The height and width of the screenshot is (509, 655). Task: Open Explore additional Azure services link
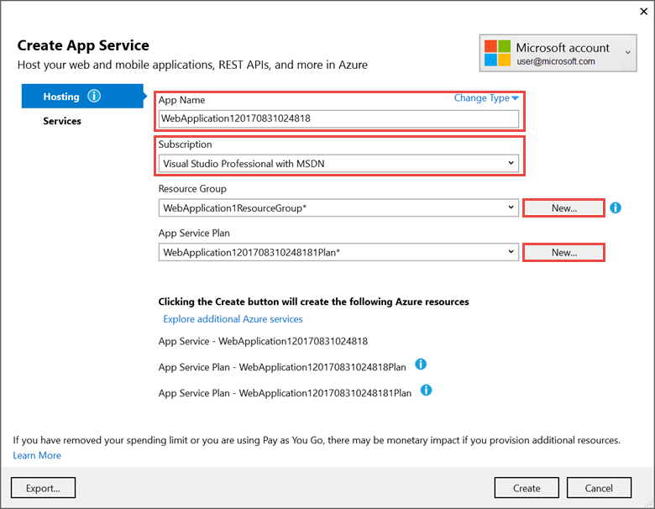point(233,319)
